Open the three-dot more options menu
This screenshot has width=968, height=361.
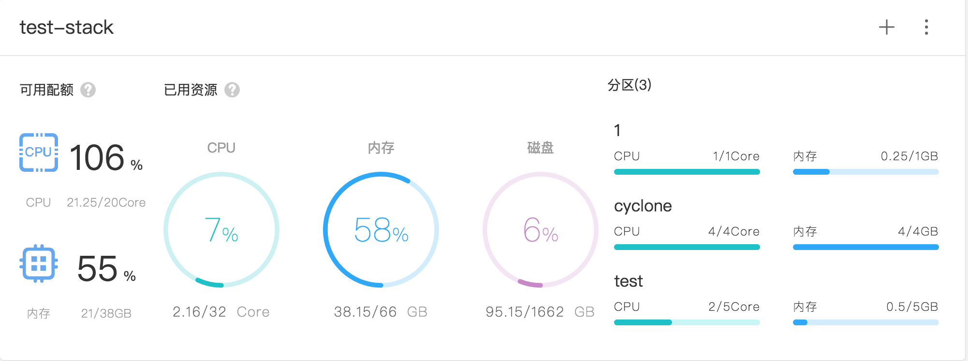(926, 27)
